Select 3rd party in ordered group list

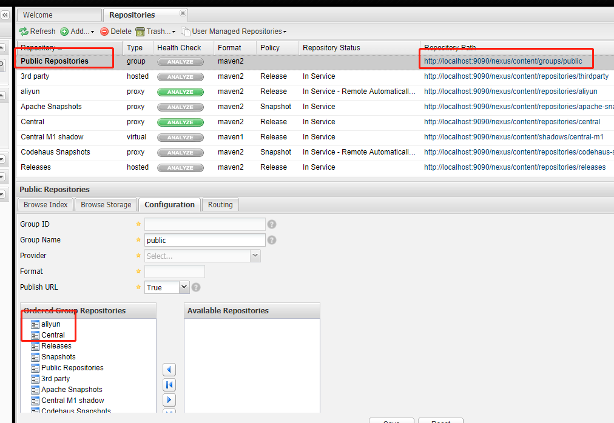pyautogui.click(x=55, y=379)
